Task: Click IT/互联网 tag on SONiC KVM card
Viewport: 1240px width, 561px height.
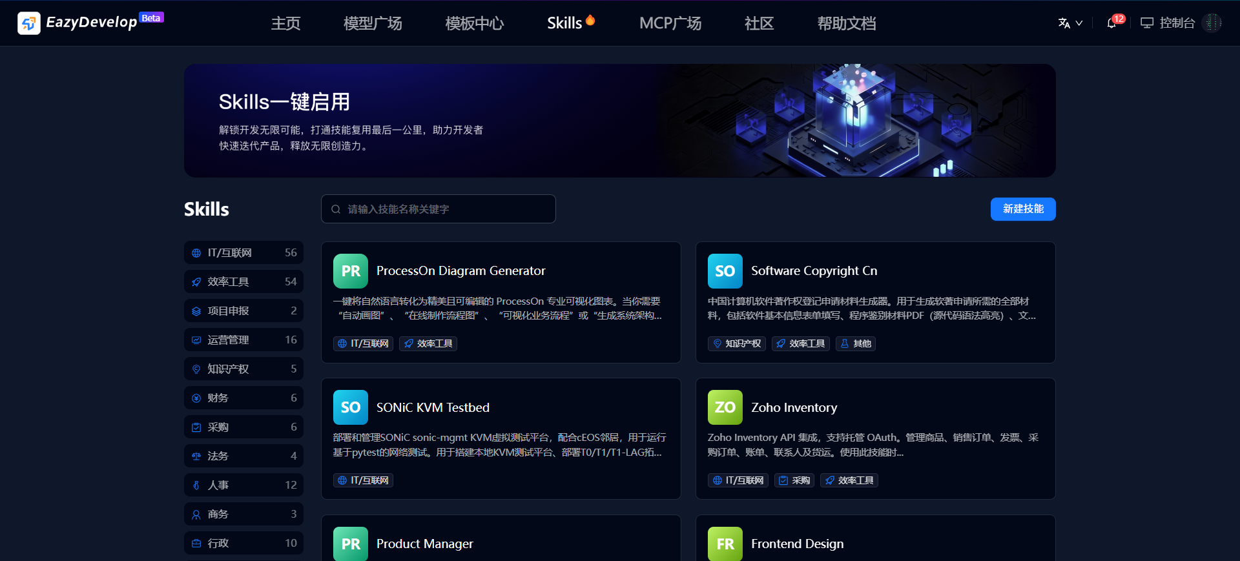Action: point(364,480)
